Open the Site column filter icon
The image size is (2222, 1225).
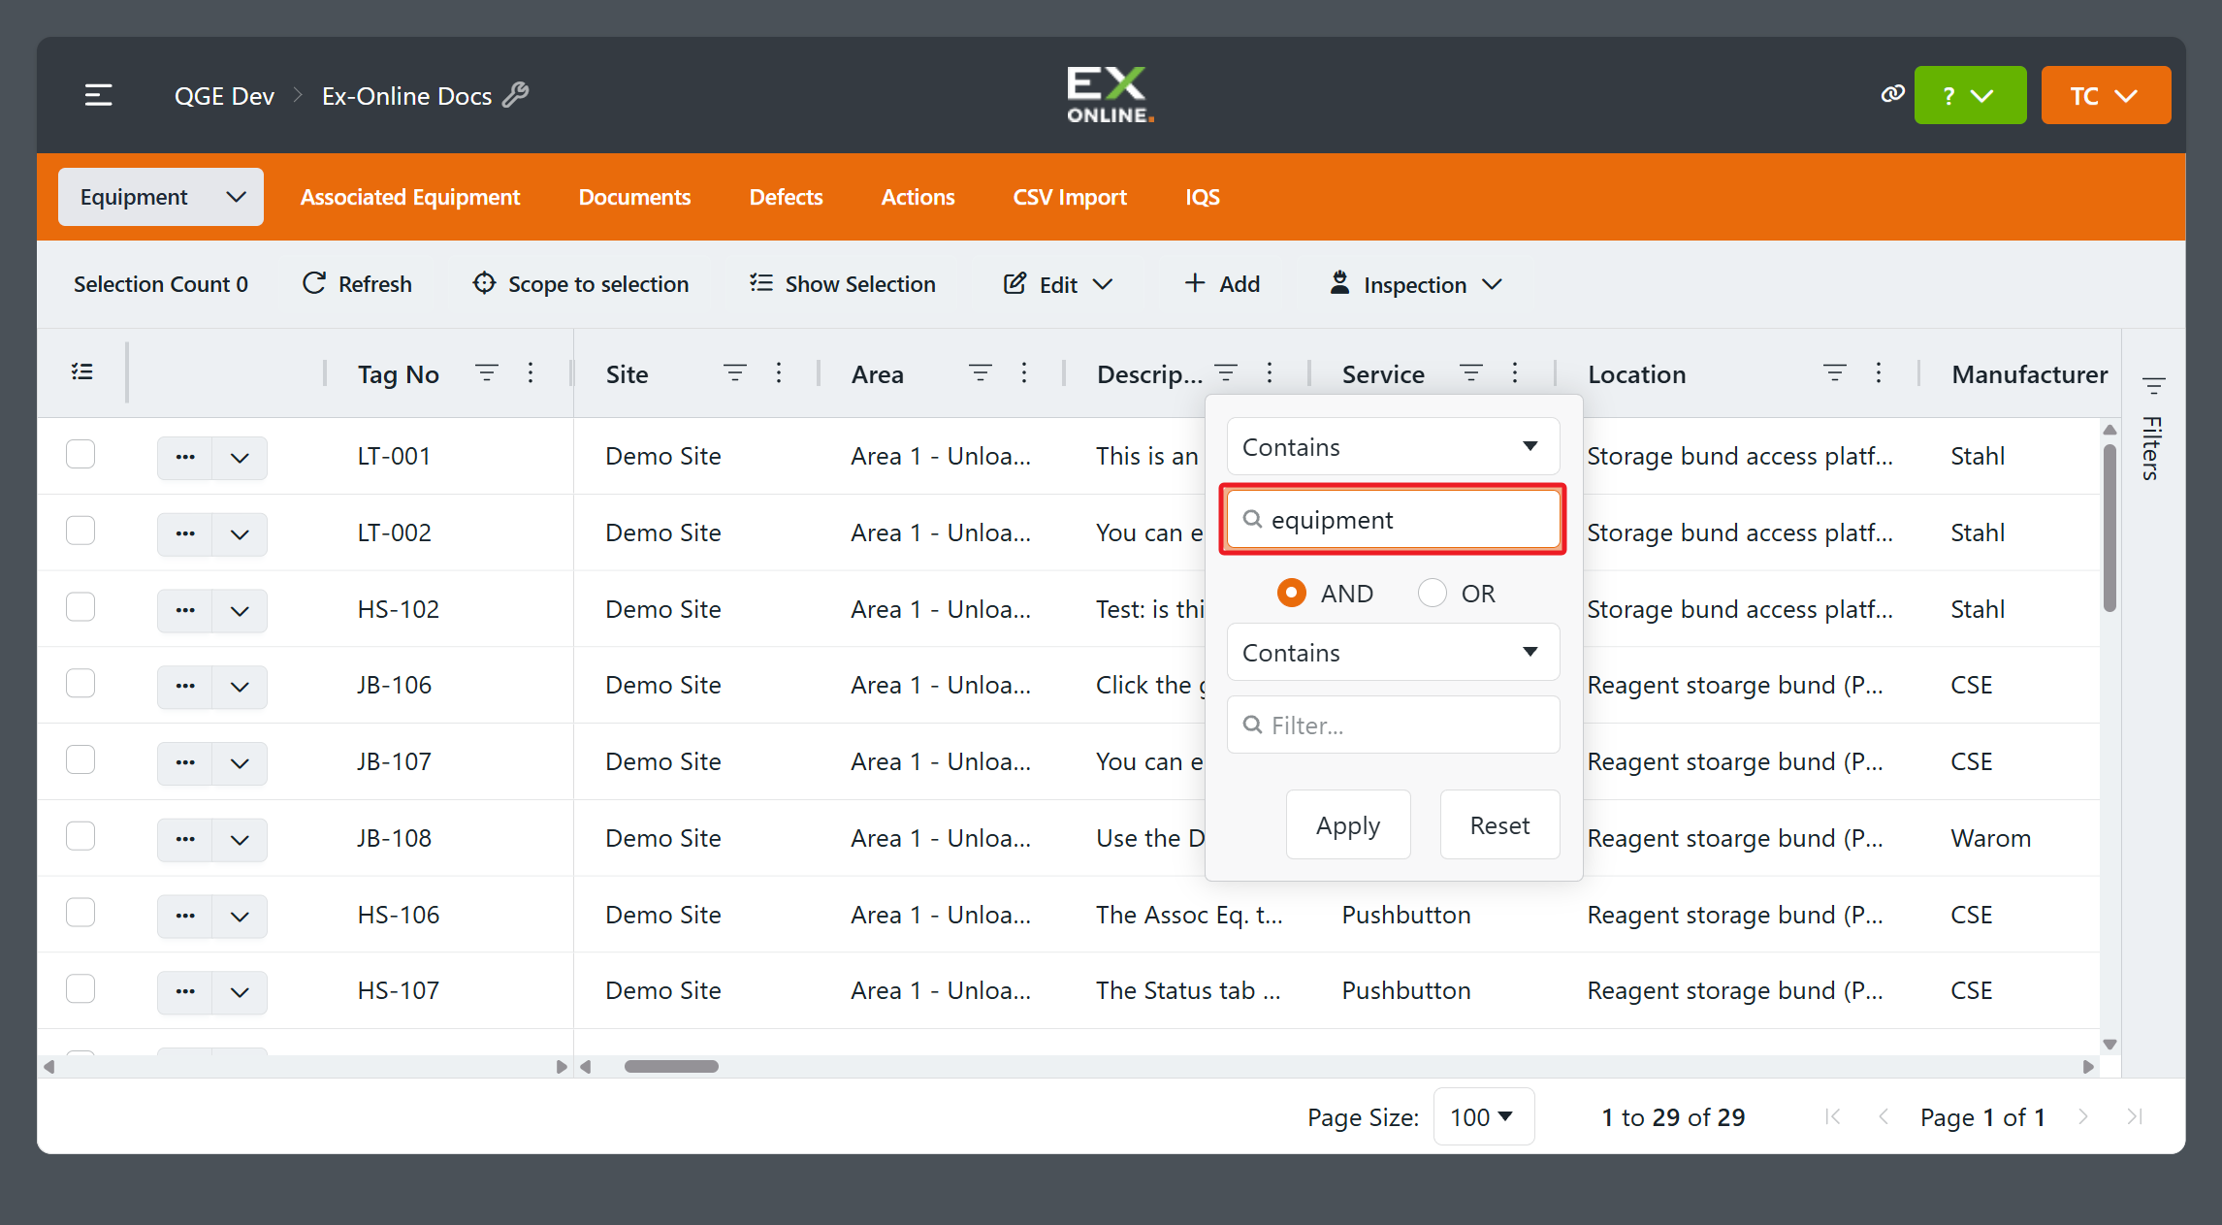point(735,373)
